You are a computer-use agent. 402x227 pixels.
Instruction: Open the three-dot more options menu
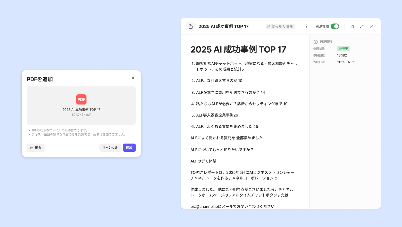[x=307, y=26]
